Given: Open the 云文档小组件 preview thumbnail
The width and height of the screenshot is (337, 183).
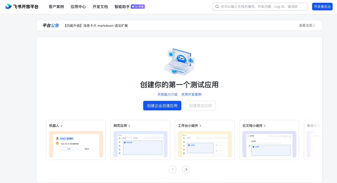Looking at the screenshot, I should 269,144.
